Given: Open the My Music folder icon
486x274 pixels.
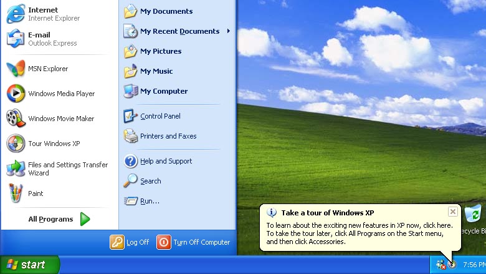Looking at the screenshot, I should point(130,71).
